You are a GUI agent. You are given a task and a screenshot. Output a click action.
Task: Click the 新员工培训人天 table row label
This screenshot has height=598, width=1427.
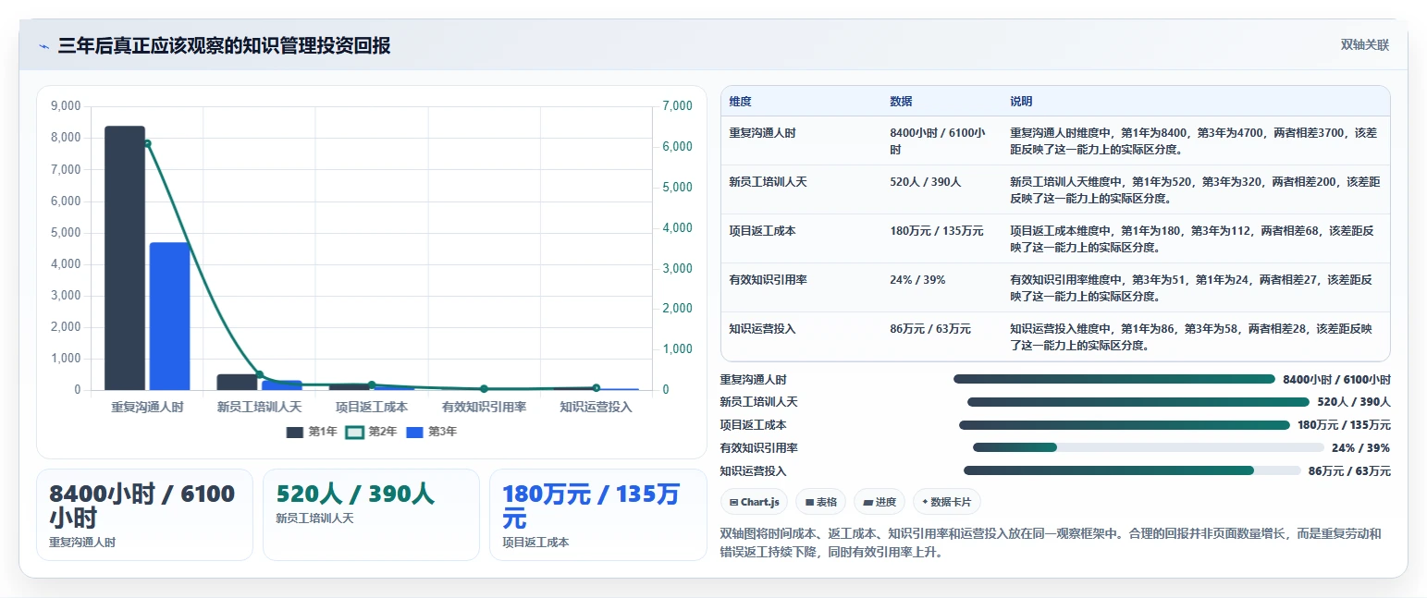click(x=768, y=182)
